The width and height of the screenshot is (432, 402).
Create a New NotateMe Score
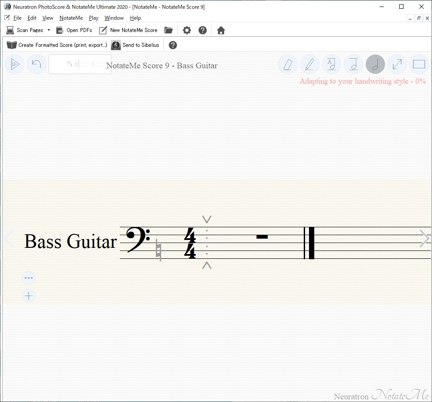128,30
